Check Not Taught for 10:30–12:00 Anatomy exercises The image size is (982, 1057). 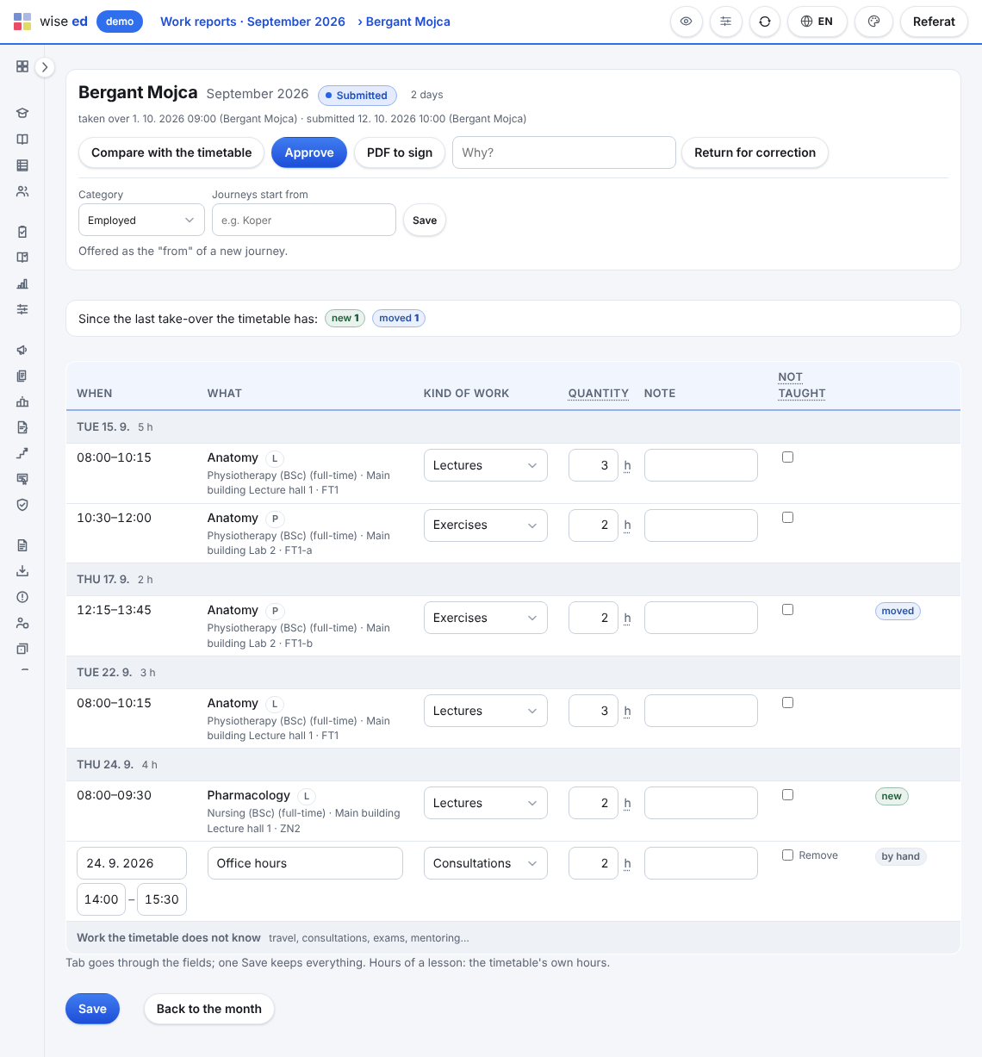pos(787,518)
